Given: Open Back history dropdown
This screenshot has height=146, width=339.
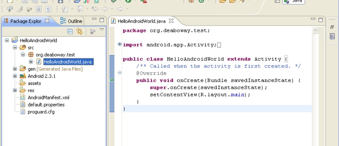Looking at the screenshot, I should point(112,9).
